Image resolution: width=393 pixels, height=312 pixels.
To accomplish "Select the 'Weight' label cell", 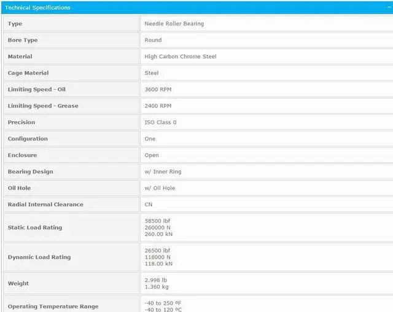I will pyautogui.click(x=71, y=283).
